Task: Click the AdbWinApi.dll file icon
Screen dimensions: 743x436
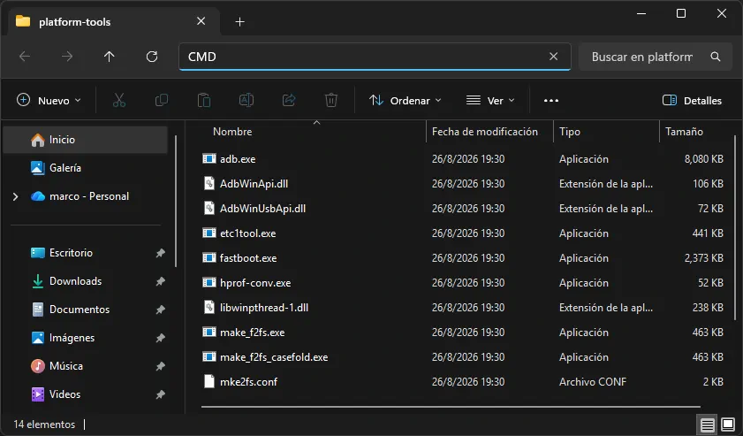Action: 209,184
